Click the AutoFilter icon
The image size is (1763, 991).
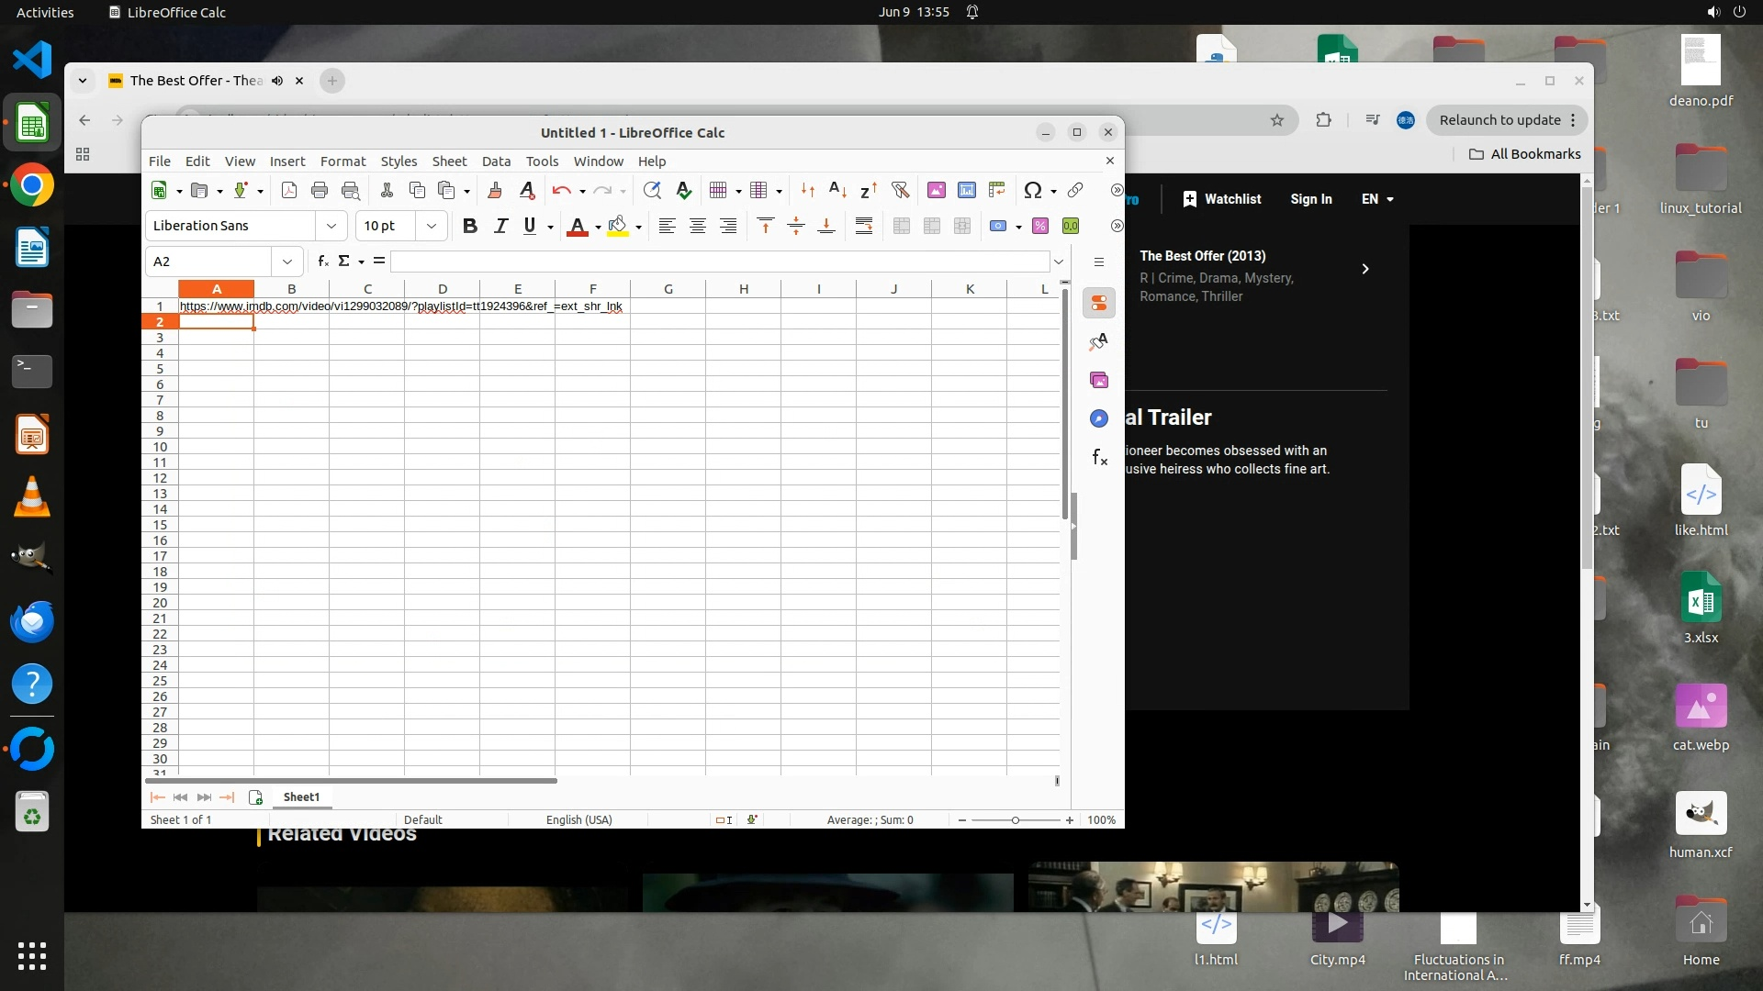(x=900, y=190)
